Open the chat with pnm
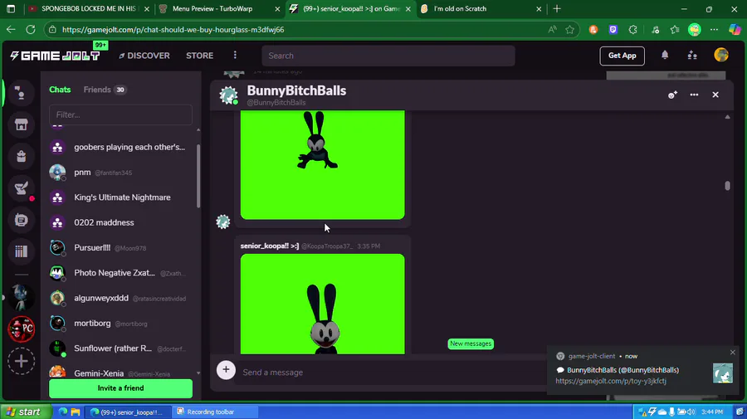The width and height of the screenshot is (747, 419). point(120,173)
